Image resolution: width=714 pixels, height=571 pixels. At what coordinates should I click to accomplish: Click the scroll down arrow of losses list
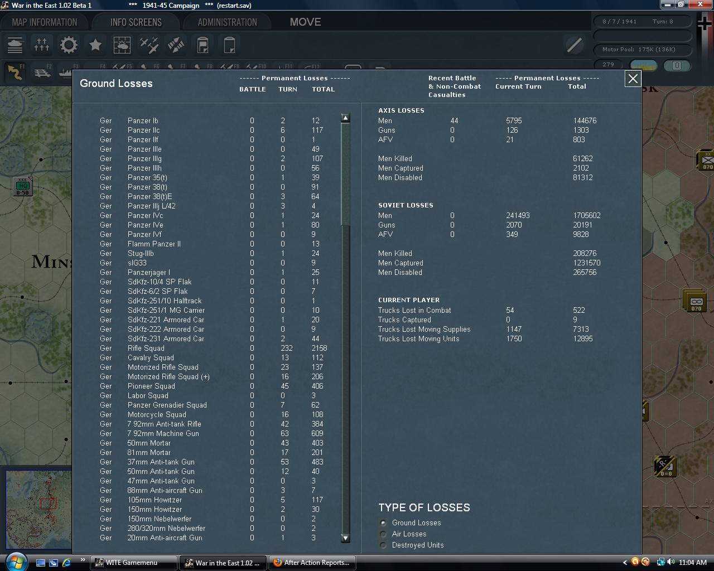click(x=345, y=538)
